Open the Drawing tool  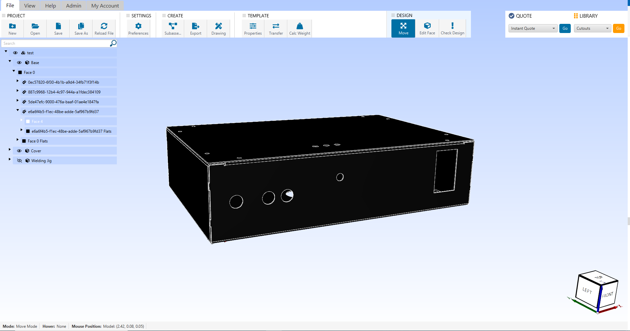218,28
